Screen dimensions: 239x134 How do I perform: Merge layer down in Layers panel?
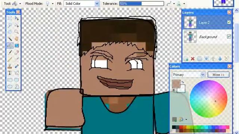coord(207,59)
